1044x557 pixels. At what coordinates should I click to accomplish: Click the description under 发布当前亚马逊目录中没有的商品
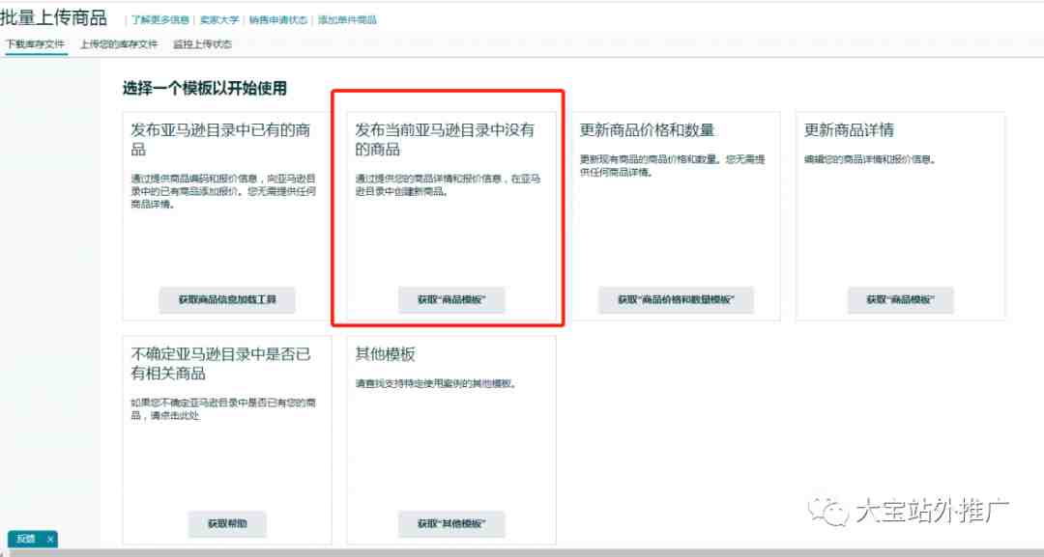click(x=448, y=185)
